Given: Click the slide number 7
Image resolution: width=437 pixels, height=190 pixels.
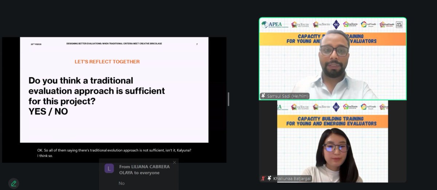Looking at the screenshot, I should pos(197,44).
